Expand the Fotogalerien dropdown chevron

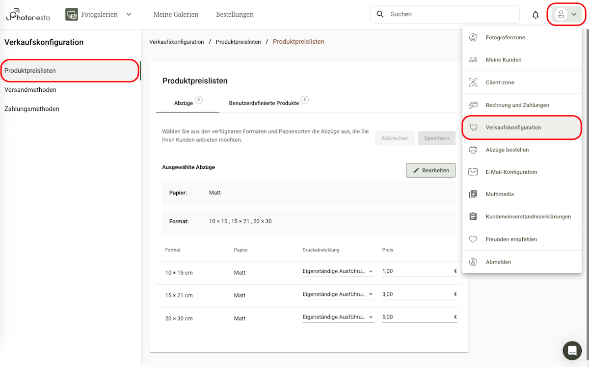[x=129, y=14]
